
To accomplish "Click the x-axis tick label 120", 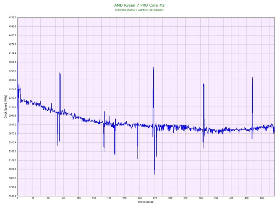I will 79,198.
